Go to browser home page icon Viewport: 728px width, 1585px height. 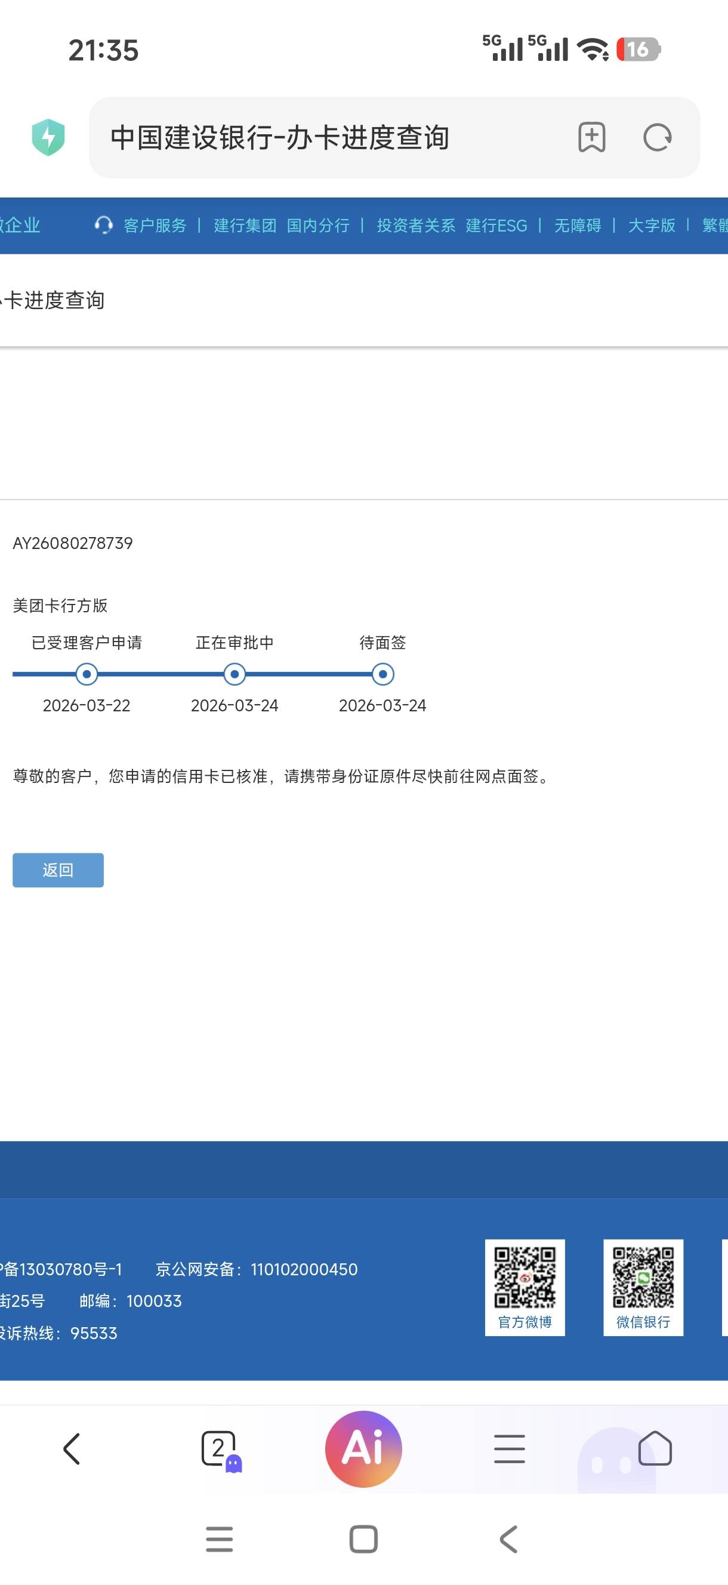(655, 1449)
